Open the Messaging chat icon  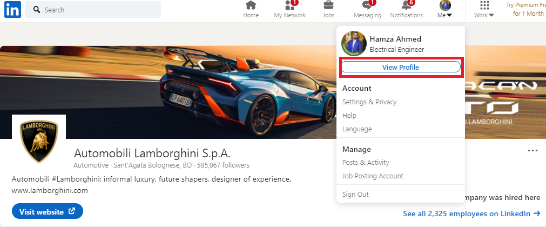(x=367, y=5)
